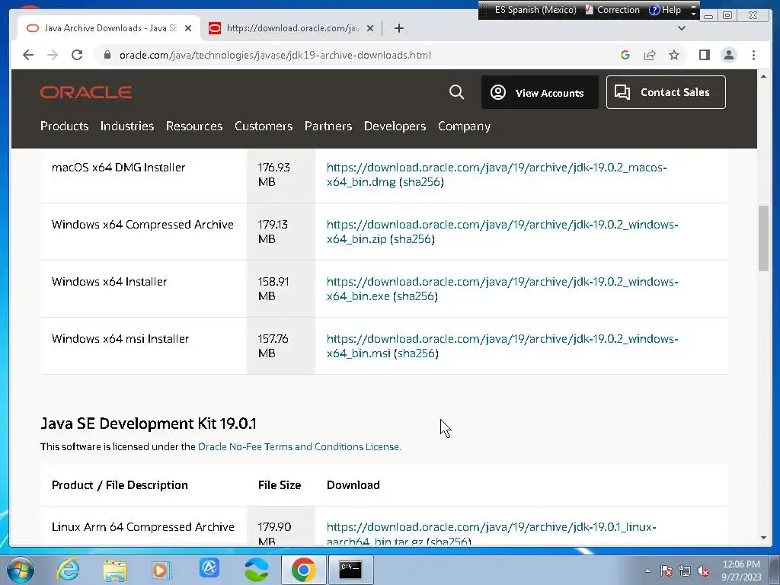Open the Chrome three-dot menu
The image size is (780, 585).
(753, 55)
